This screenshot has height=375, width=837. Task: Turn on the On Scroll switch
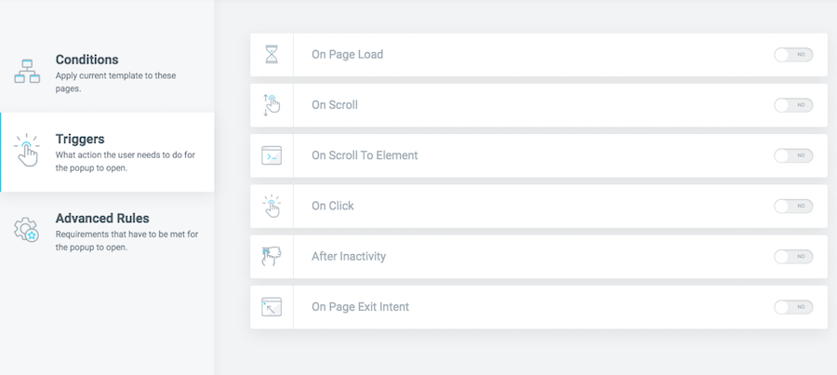[x=793, y=105]
